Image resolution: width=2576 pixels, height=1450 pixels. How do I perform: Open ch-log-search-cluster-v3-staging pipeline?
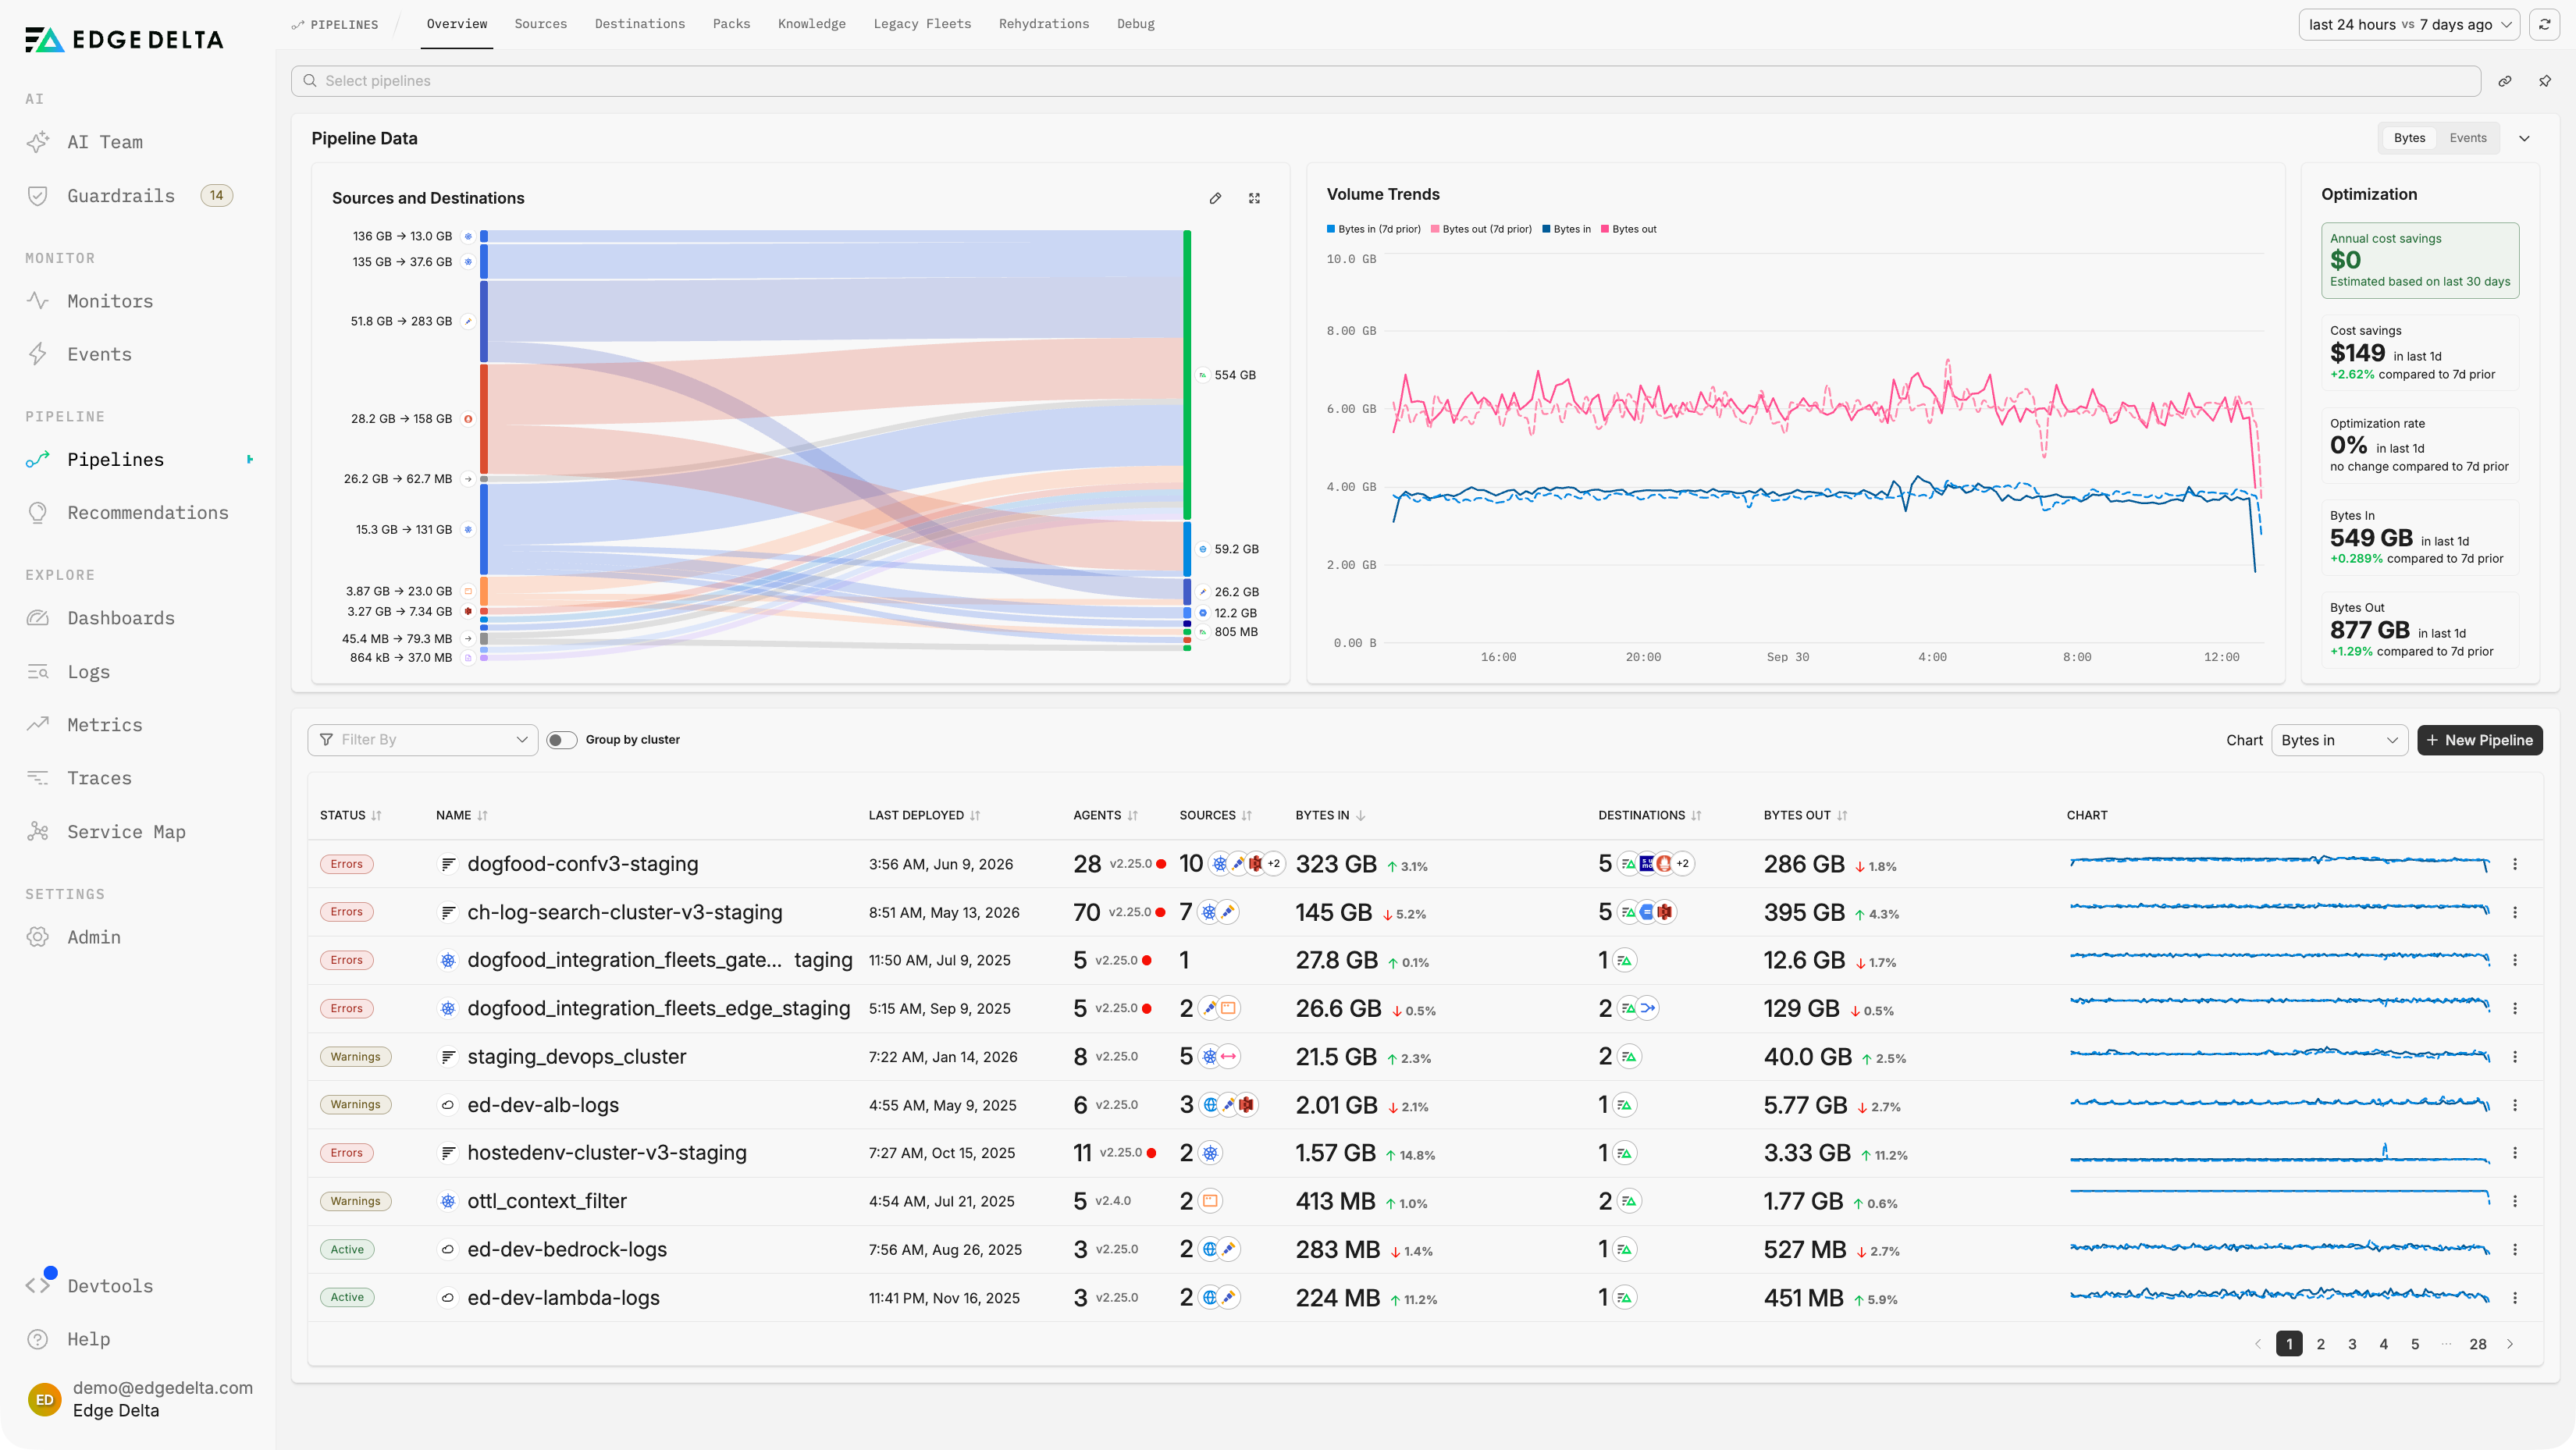click(625, 912)
